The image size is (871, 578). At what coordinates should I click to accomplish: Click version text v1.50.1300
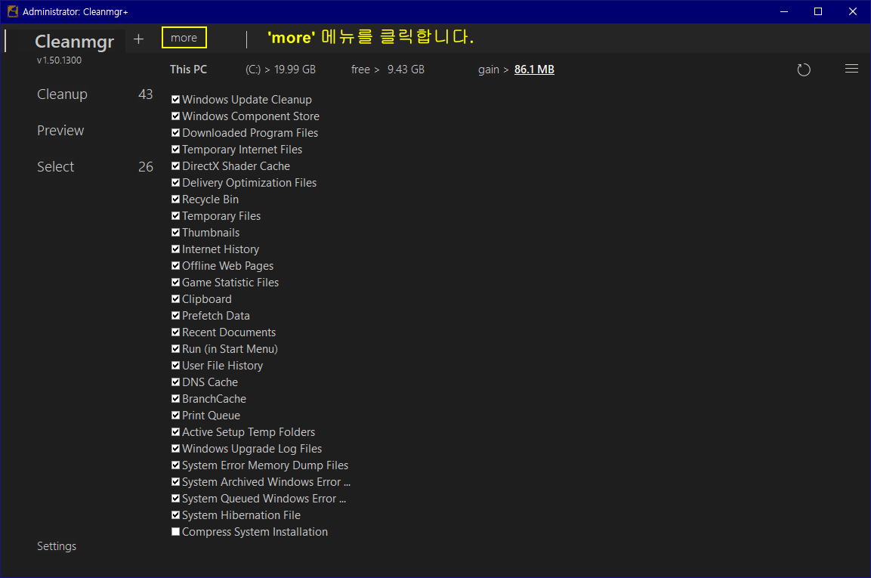pos(60,60)
